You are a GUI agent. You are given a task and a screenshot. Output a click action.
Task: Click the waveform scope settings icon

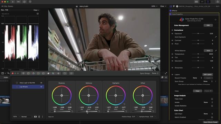38,14
